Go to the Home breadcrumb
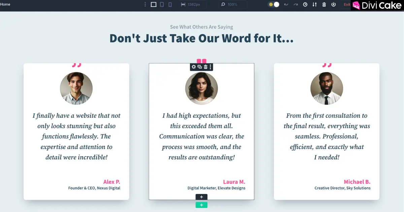 click(5, 4)
